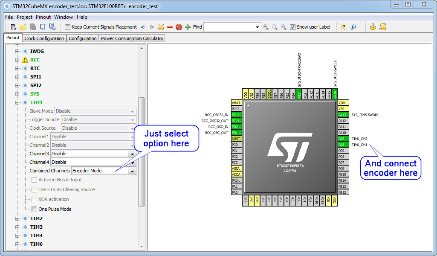This screenshot has width=437, height=256.
Task: Click the red minus icon
Action: (x=170, y=27)
